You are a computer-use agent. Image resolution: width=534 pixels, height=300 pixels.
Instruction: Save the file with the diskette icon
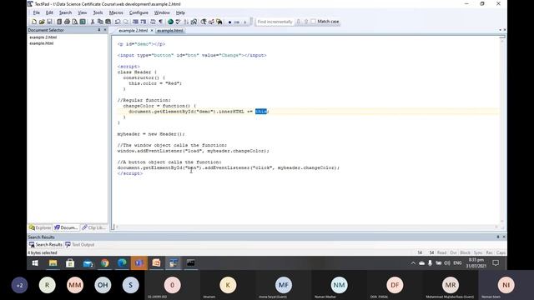(49, 22)
